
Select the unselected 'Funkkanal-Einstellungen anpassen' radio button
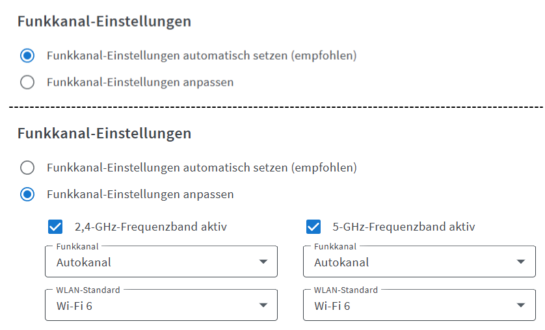27,82
